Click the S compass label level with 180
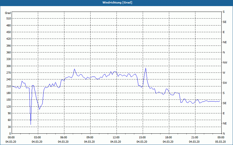This screenshot has width=233, height=145. pos(224,93)
